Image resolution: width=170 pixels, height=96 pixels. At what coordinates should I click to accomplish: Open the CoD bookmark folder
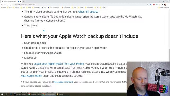coord(23,7)
